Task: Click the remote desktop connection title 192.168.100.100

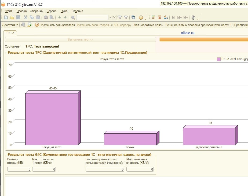Action: [x=204, y=3]
